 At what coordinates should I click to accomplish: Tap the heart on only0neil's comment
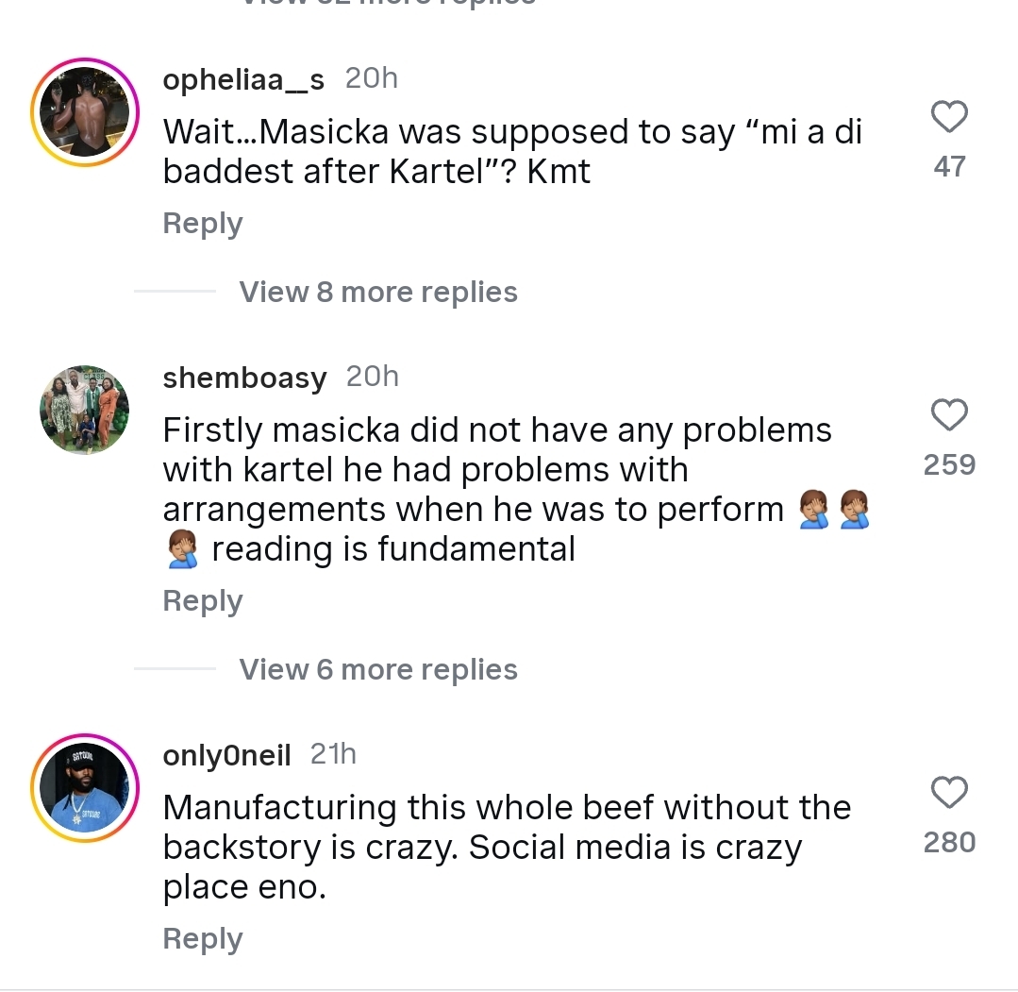click(949, 793)
